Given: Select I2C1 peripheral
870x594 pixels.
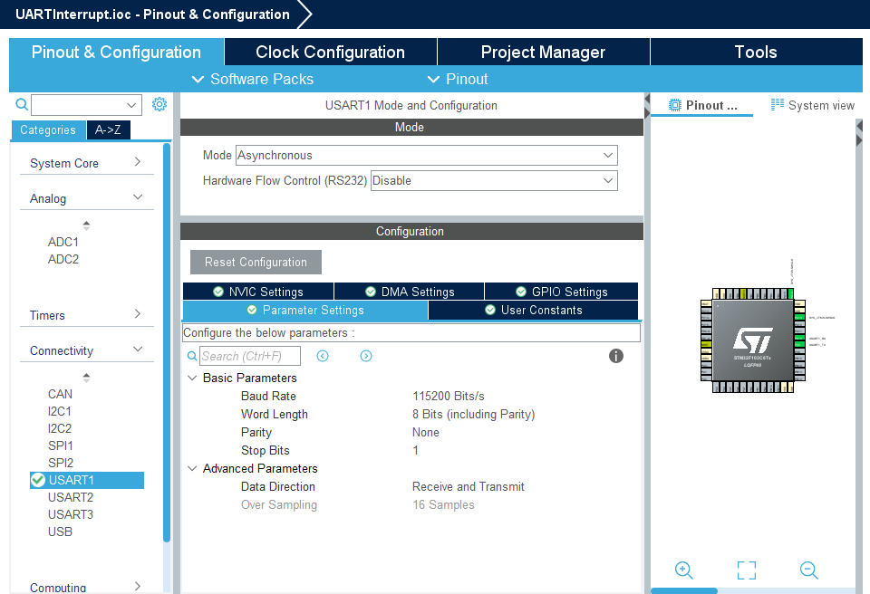Looking at the screenshot, I should (x=60, y=411).
